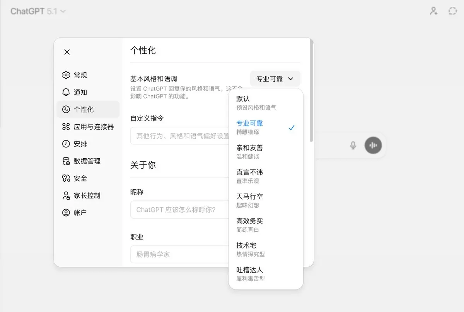
Task: Click the 昵称 input field
Action: coord(180,210)
